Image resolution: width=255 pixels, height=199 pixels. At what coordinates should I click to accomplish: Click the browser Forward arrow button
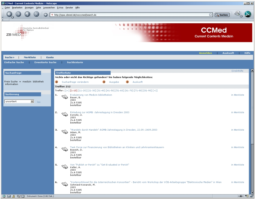pyautogui.click(x=18, y=15)
